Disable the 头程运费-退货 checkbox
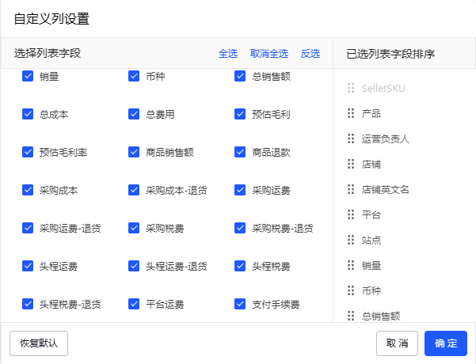This screenshot has width=476, height=364. (134, 266)
